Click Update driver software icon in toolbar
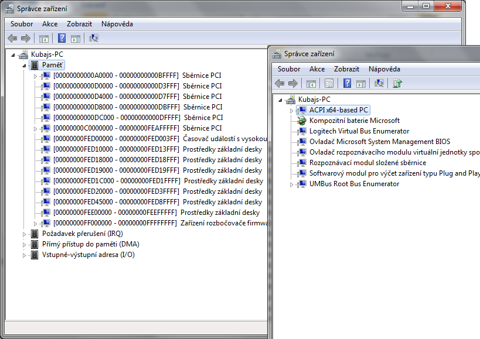Image resolution: width=480 pixels, height=339 pixels. (397, 83)
